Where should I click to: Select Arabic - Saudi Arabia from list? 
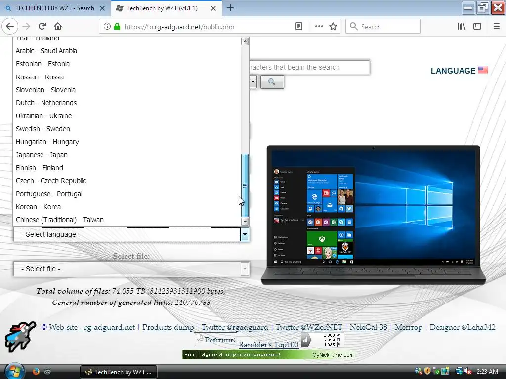tap(127, 51)
